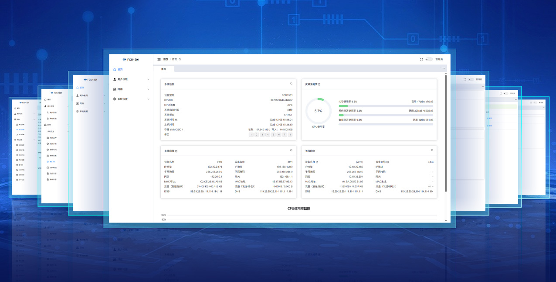The width and height of the screenshot is (556, 282).
Task: Enter fullscreen with the expand icon
Action: (x=421, y=59)
